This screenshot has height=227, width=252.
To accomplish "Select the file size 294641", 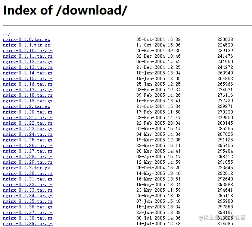I will tap(225, 190).
